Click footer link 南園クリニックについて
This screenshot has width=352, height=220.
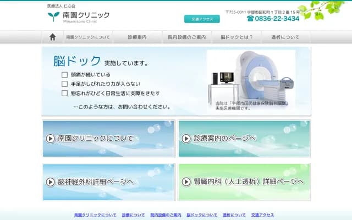pyautogui.click(x=95, y=215)
